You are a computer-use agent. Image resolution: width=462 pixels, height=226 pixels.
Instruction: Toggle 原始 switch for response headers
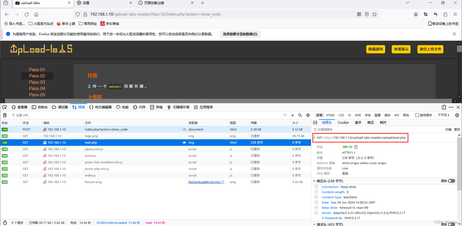(x=452, y=181)
